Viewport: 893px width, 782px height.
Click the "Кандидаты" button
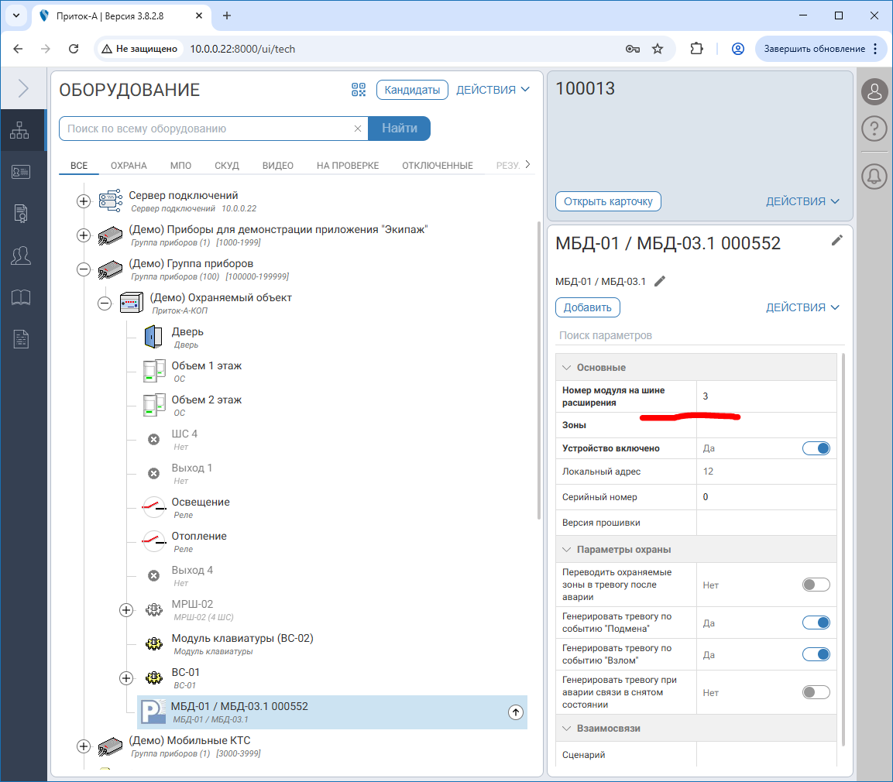[x=413, y=90]
